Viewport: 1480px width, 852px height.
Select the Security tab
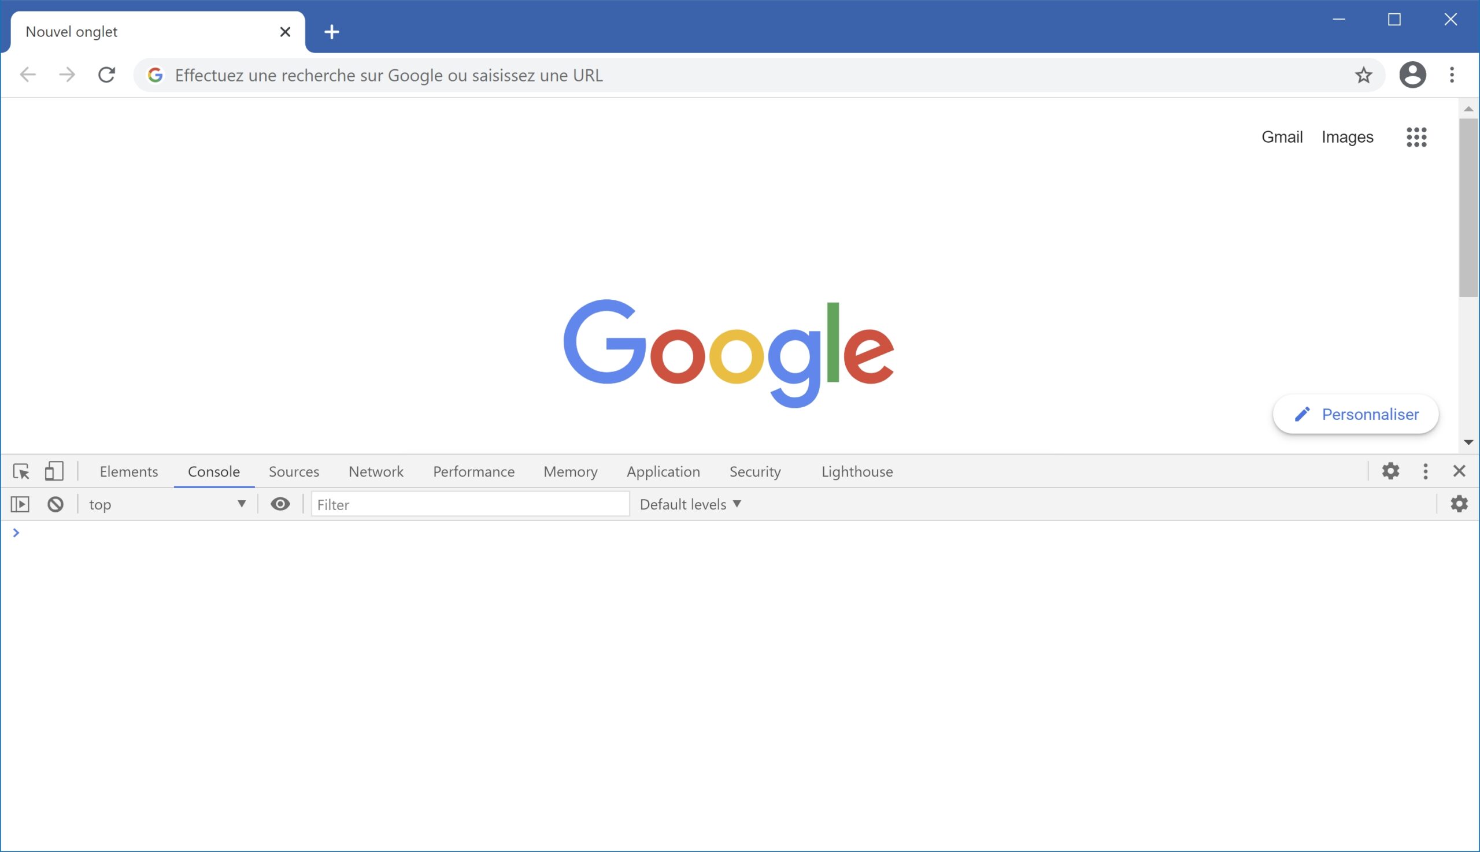click(x=755, y=471)
